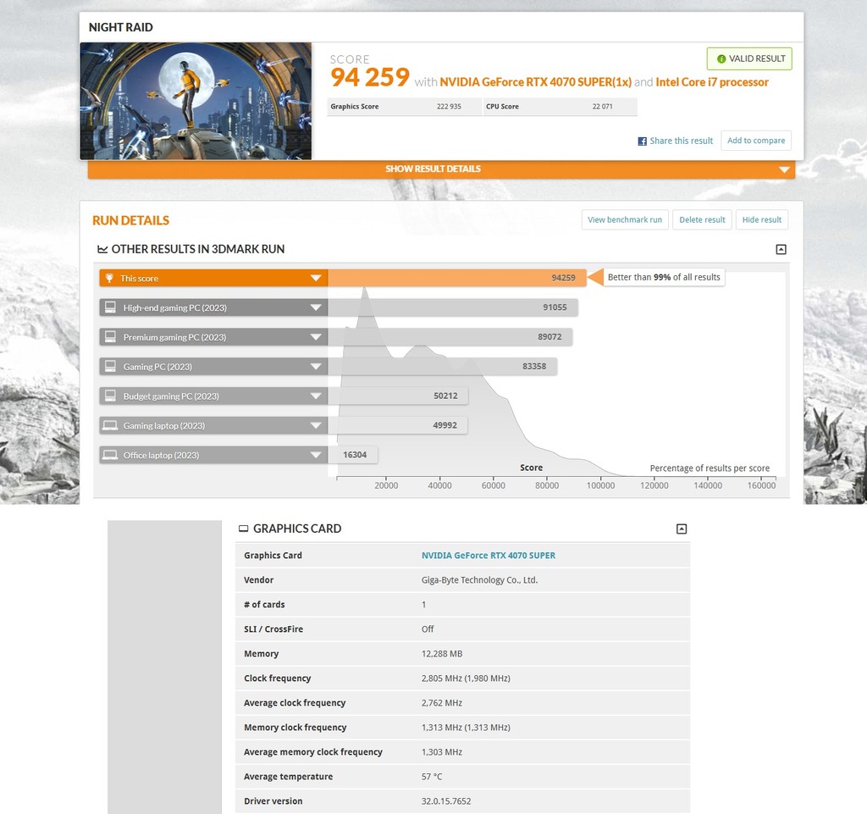Screen dimensions: 867x814
Task: Click Add to compare button
Action: (756, 141)
